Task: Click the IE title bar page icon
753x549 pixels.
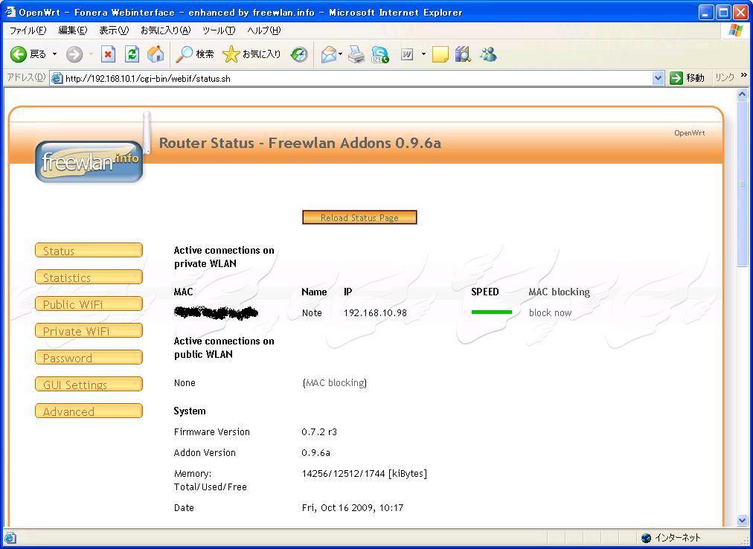Action: click(x=10, y=11)
